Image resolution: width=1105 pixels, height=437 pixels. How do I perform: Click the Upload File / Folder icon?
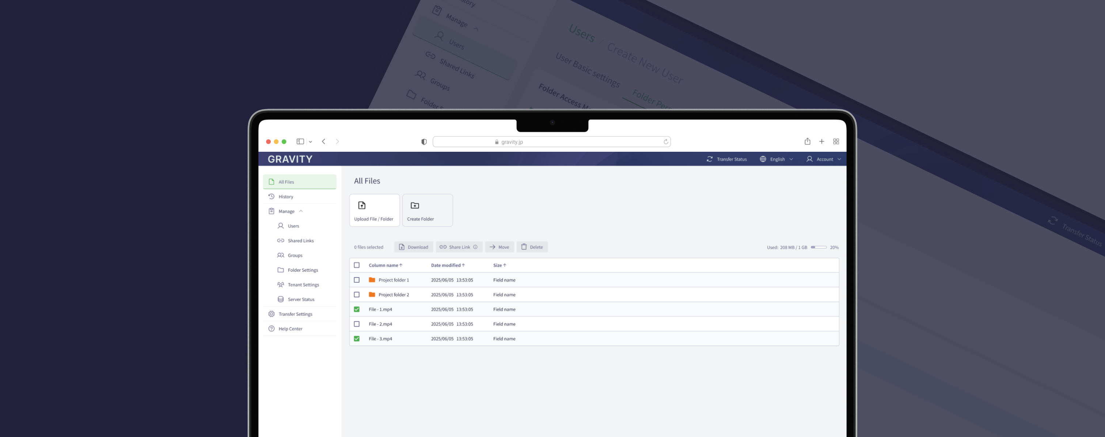[362, 205]
